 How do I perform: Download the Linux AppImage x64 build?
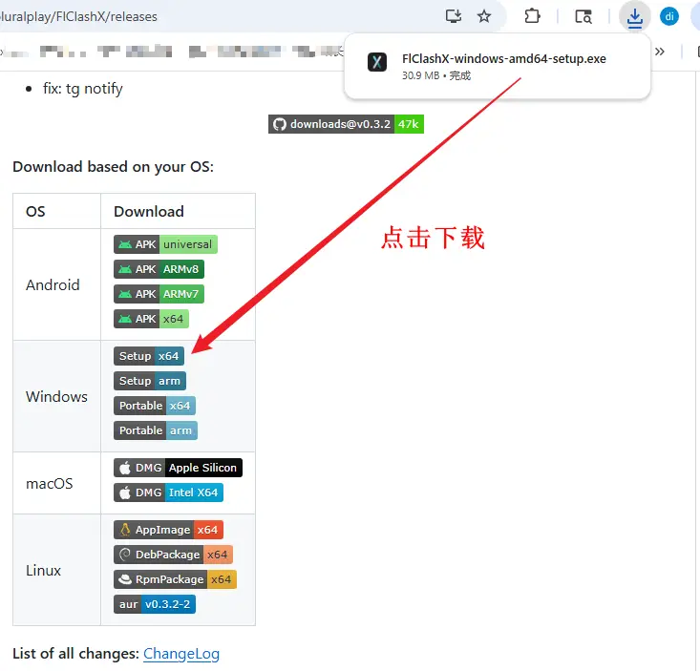point(168,530)
